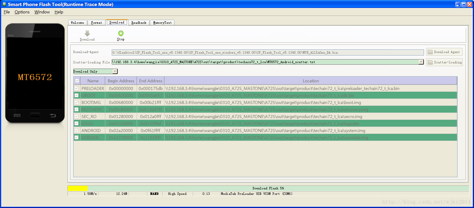This screenshot has width=474, height=208.
Task: Toggle the select-all checkbox in table header
Action: click(x=77, y=81)
